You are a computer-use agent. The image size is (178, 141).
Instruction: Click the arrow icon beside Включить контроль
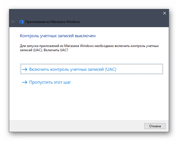coord(25,69)
